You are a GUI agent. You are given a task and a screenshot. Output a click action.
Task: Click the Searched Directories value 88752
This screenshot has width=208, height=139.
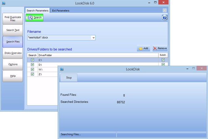pos(121,102)
